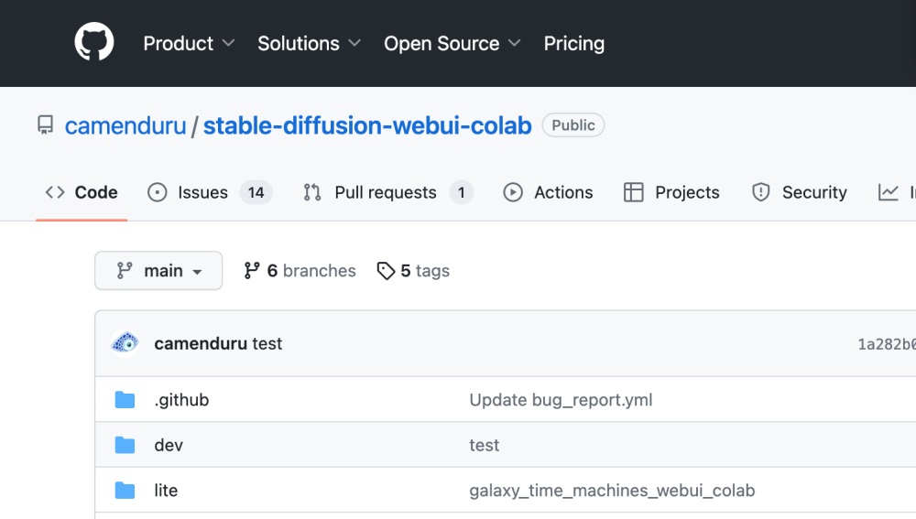The image size is (916, 519).
Task: Open the Pricing page
Action: pyautogui.click(x=573, y=43)
